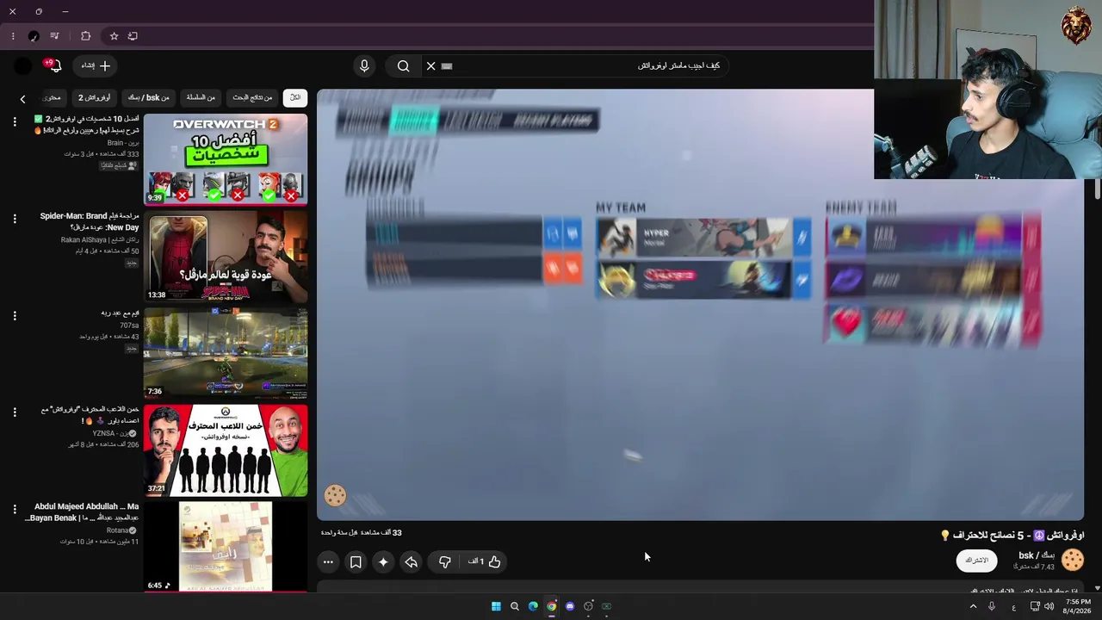
Task: Click the sparkle Ask button below video
Action: coord(383,561)
